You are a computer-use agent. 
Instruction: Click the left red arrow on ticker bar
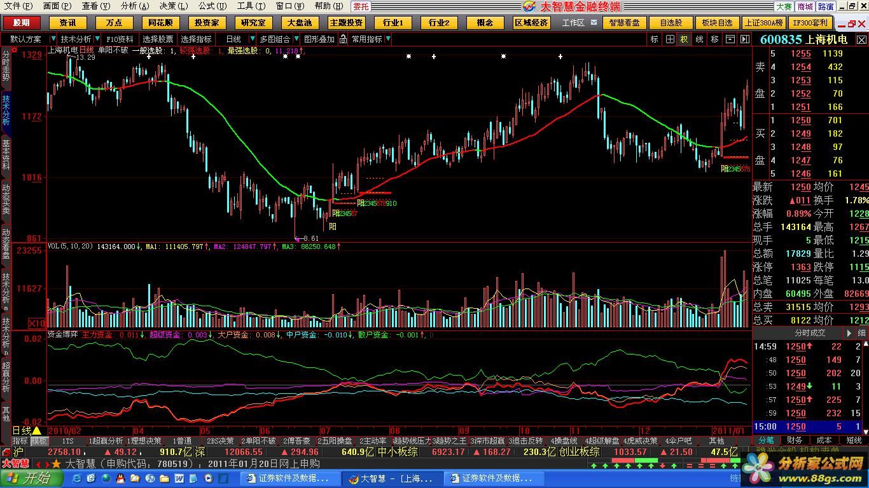pyautogui.click(x=38, y=464)
